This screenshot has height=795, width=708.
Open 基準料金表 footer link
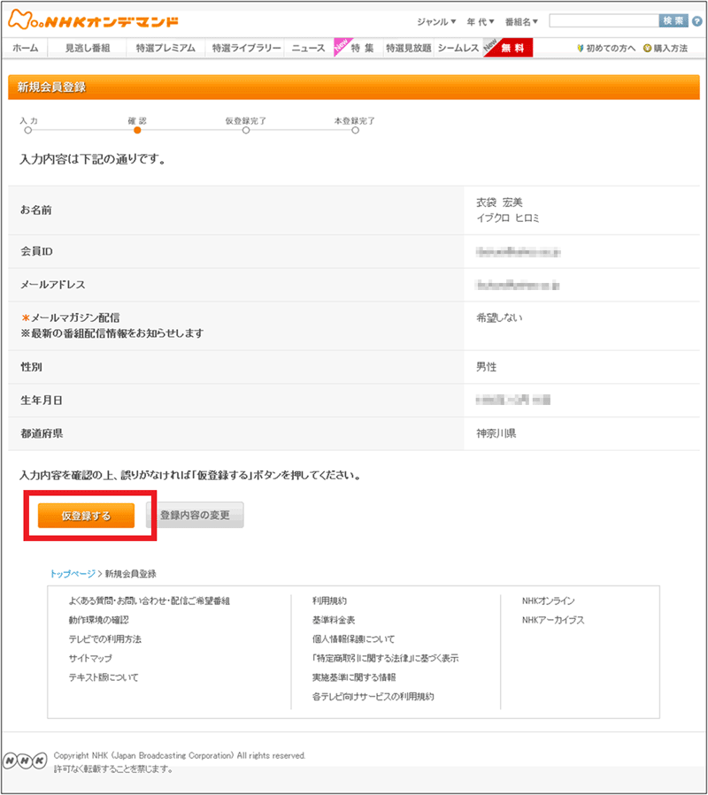pyautogui.click(x=334, y=620)
